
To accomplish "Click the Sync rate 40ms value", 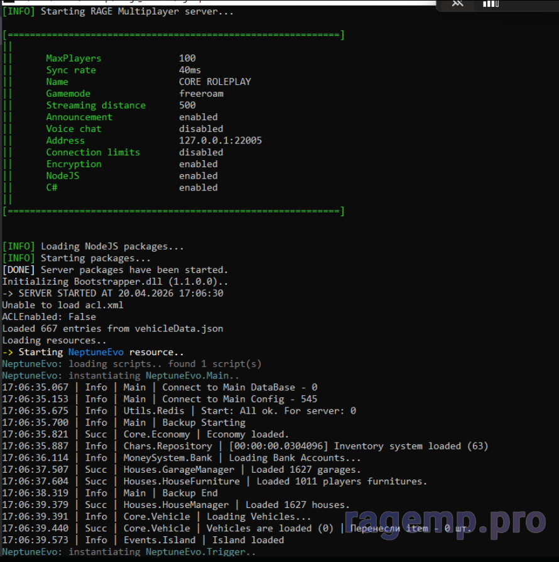I will pyautogui.click(x=190, y=70).
